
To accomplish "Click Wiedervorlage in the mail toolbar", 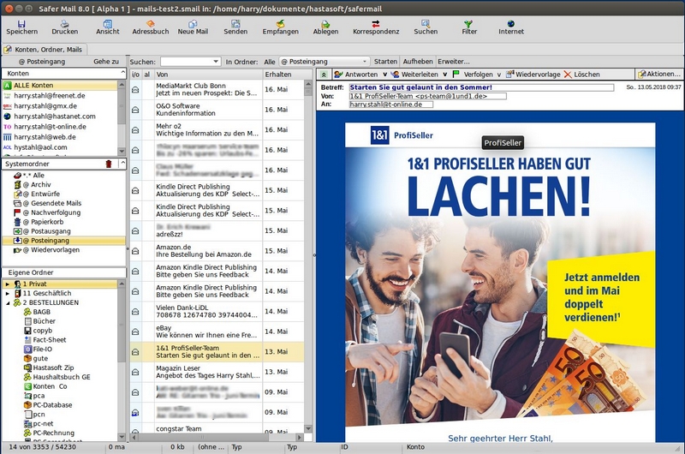I will (533, 75).
